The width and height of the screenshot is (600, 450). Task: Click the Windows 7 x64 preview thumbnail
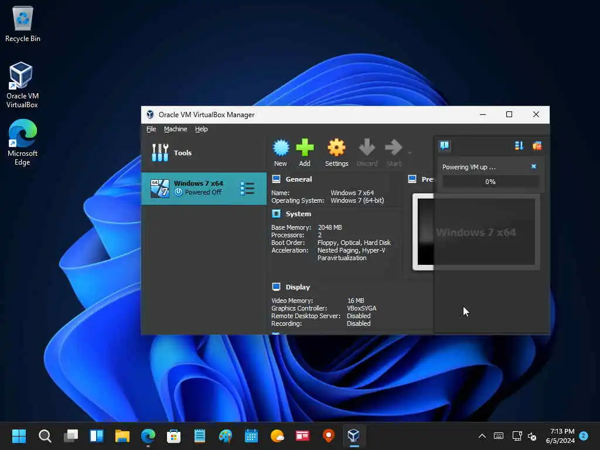click(x=476, y=232)
